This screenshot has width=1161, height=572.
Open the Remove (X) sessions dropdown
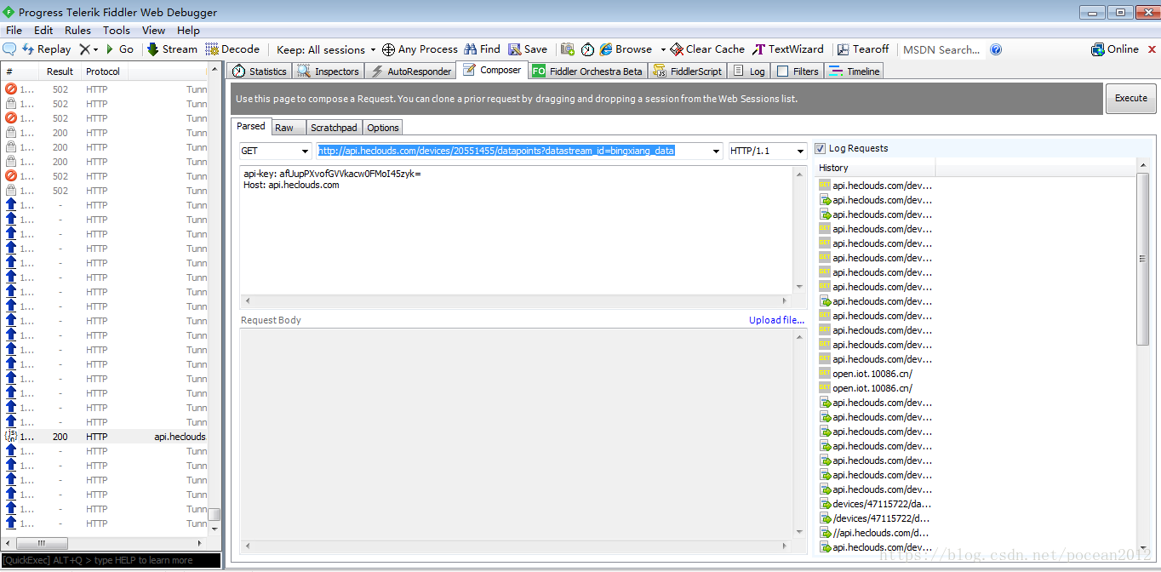[x=89, y=49]
